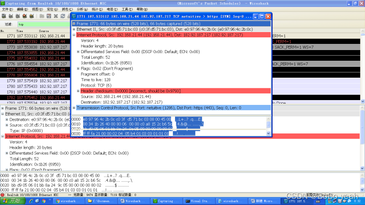The image size is (365, 205).
Task: Select packet 1782 in the packet list
Action: pyautogui.click(x=180, y=97)
